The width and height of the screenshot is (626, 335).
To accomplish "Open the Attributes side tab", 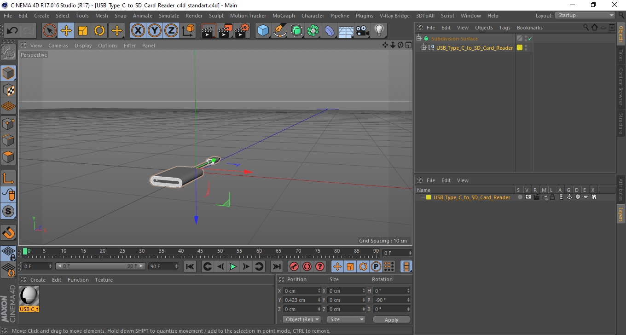I will tap(621, 190).
